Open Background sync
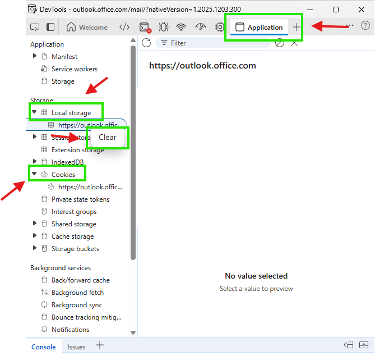Viewport: 375px width, 355px height. pyautogui.click(x=77, y=305)
